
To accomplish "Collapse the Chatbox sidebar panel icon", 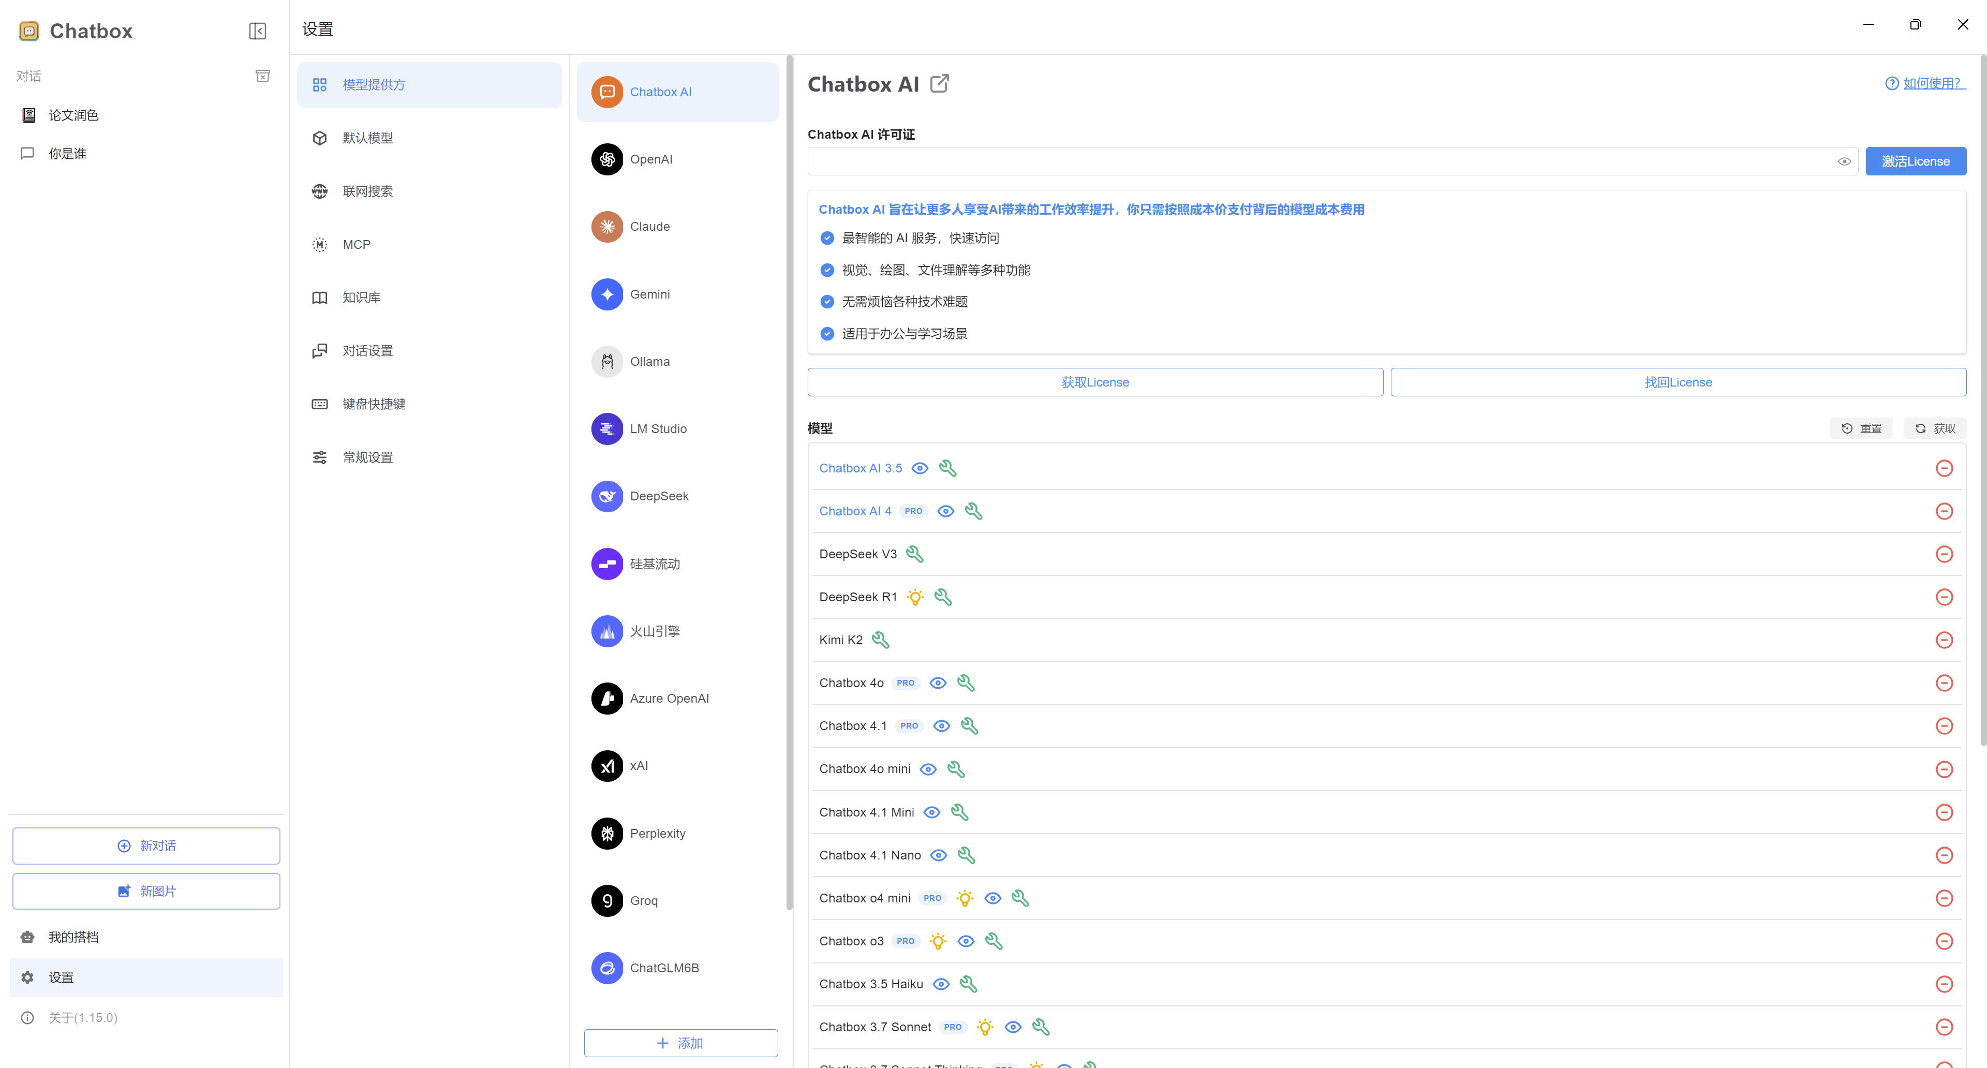I will coord(258,31).
